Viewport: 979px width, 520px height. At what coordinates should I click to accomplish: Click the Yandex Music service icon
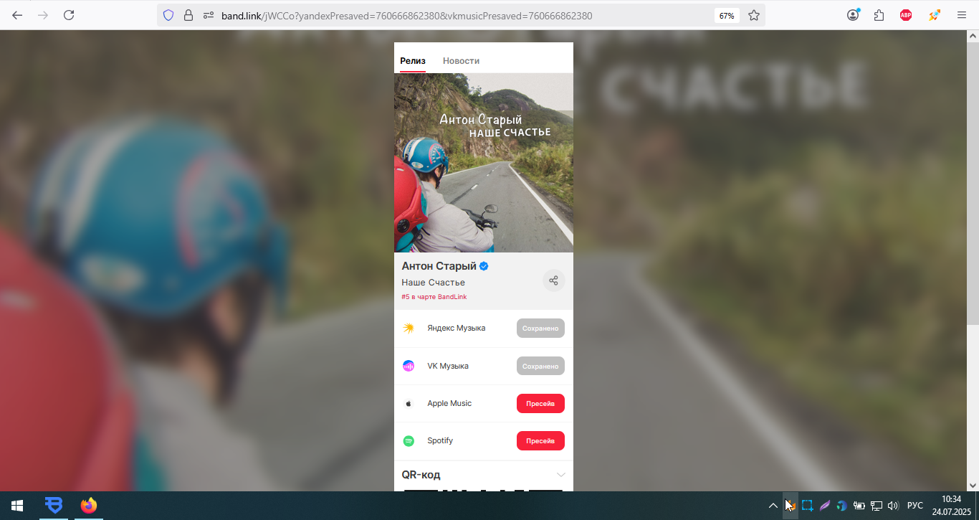409,328
